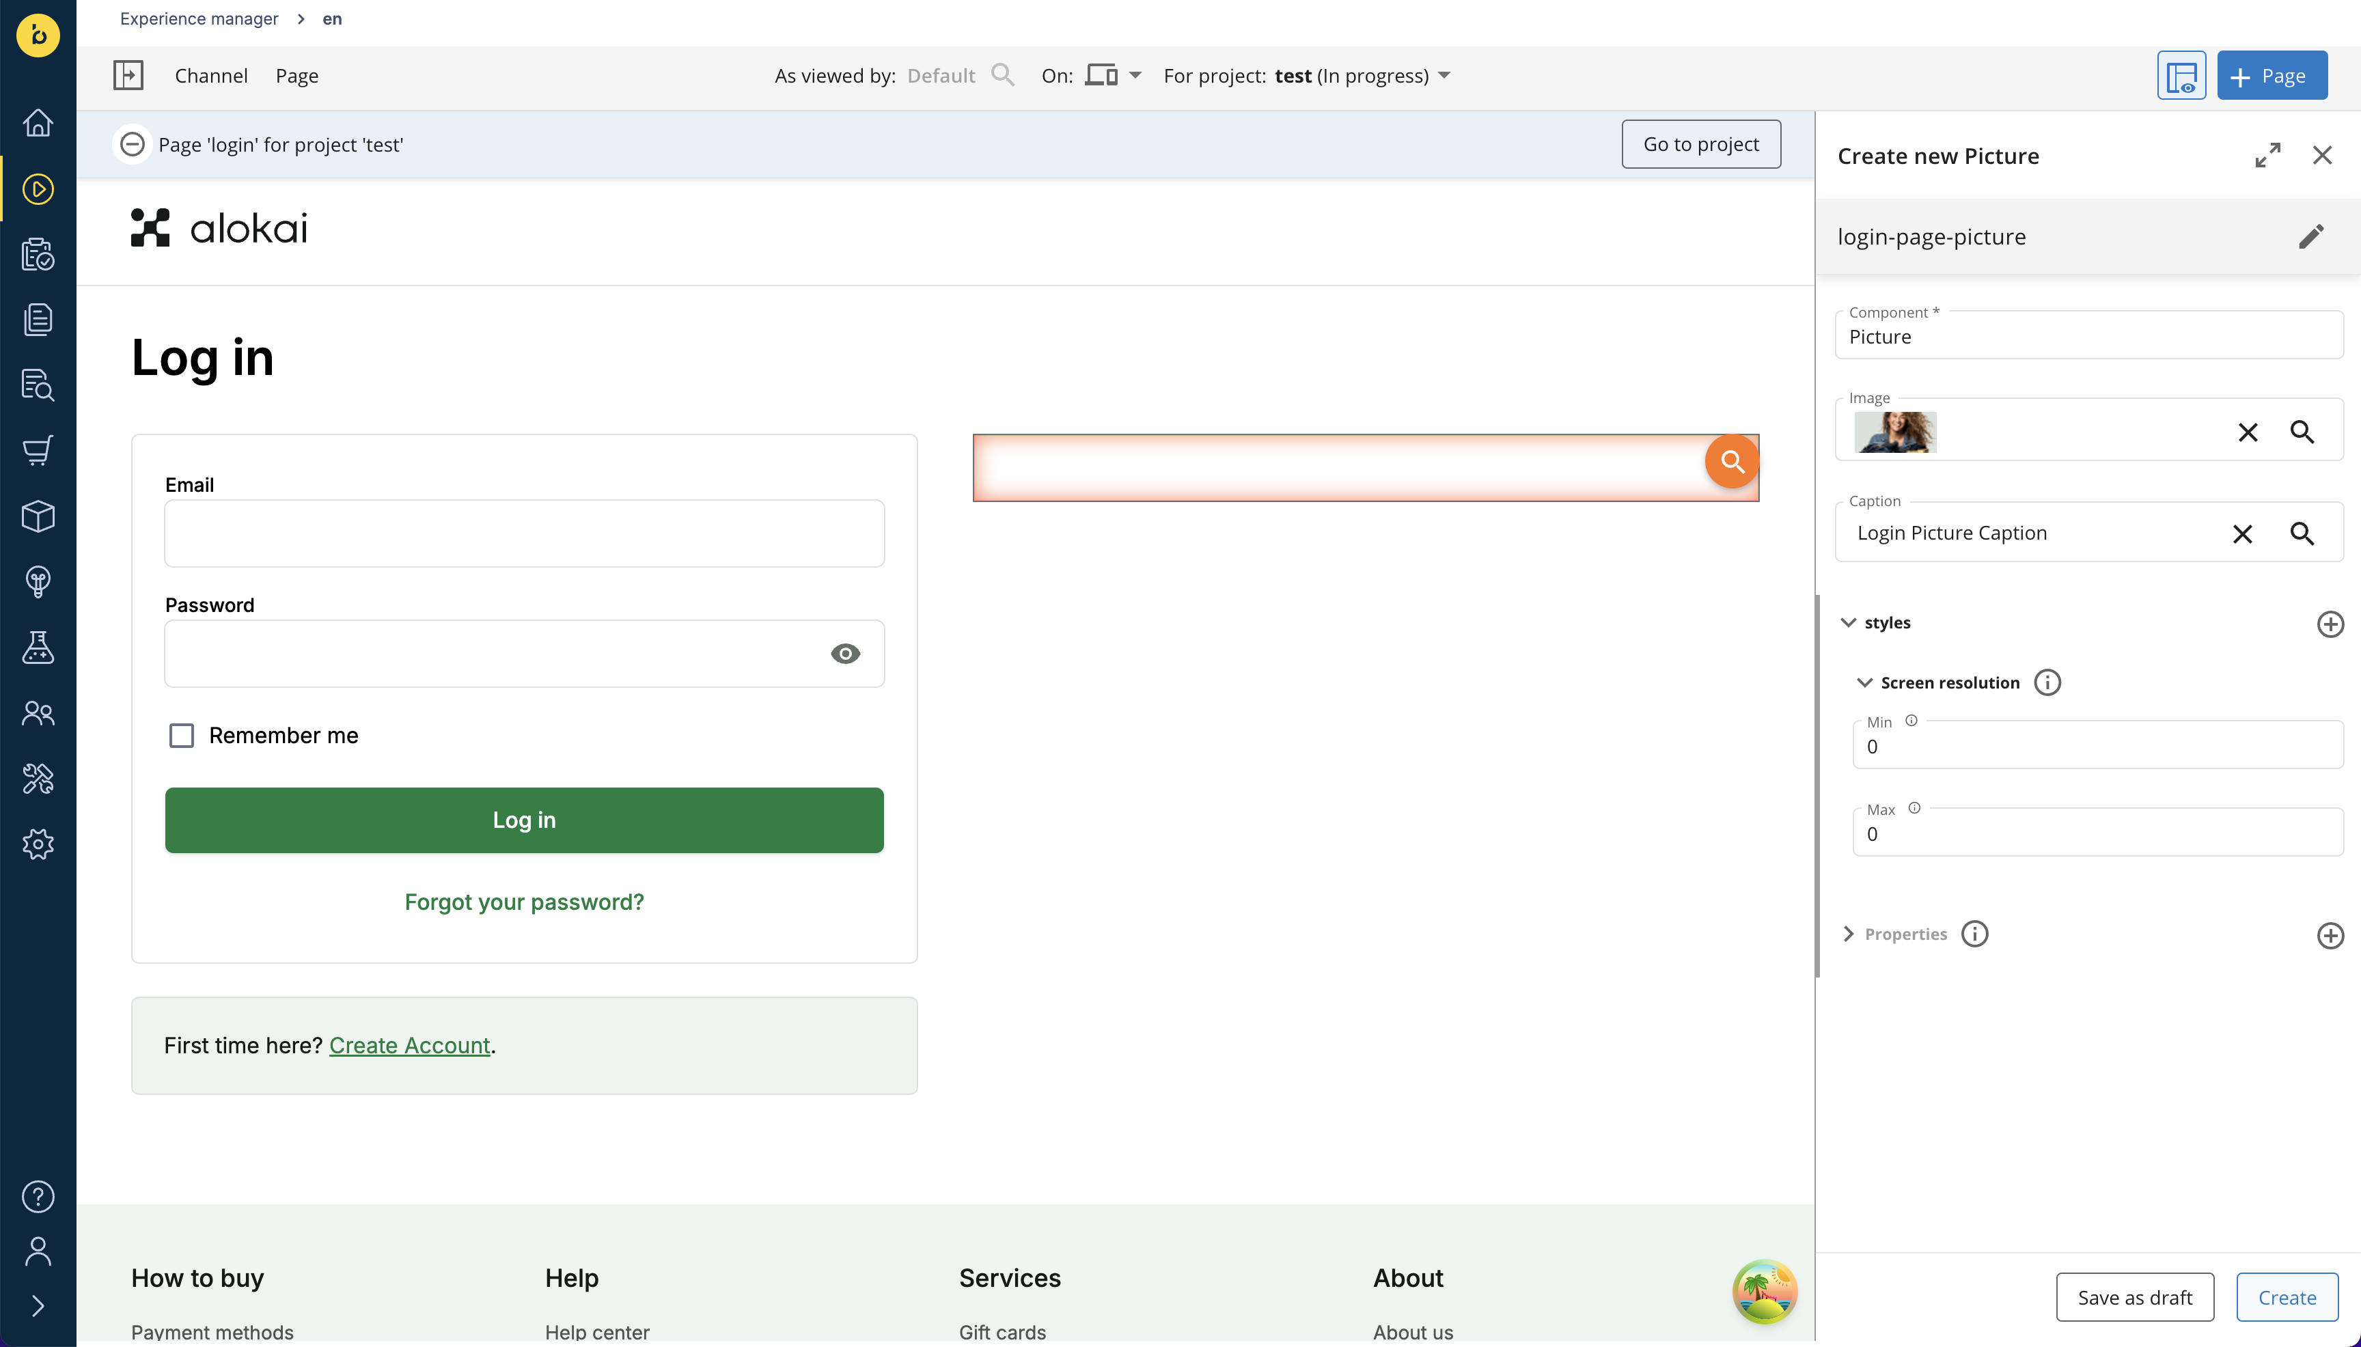
Task: Close the Create new Picture panel
Action: click(2322, 156)
